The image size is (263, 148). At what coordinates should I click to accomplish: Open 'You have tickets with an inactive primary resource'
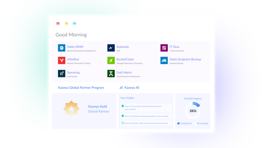click(146, 123)
